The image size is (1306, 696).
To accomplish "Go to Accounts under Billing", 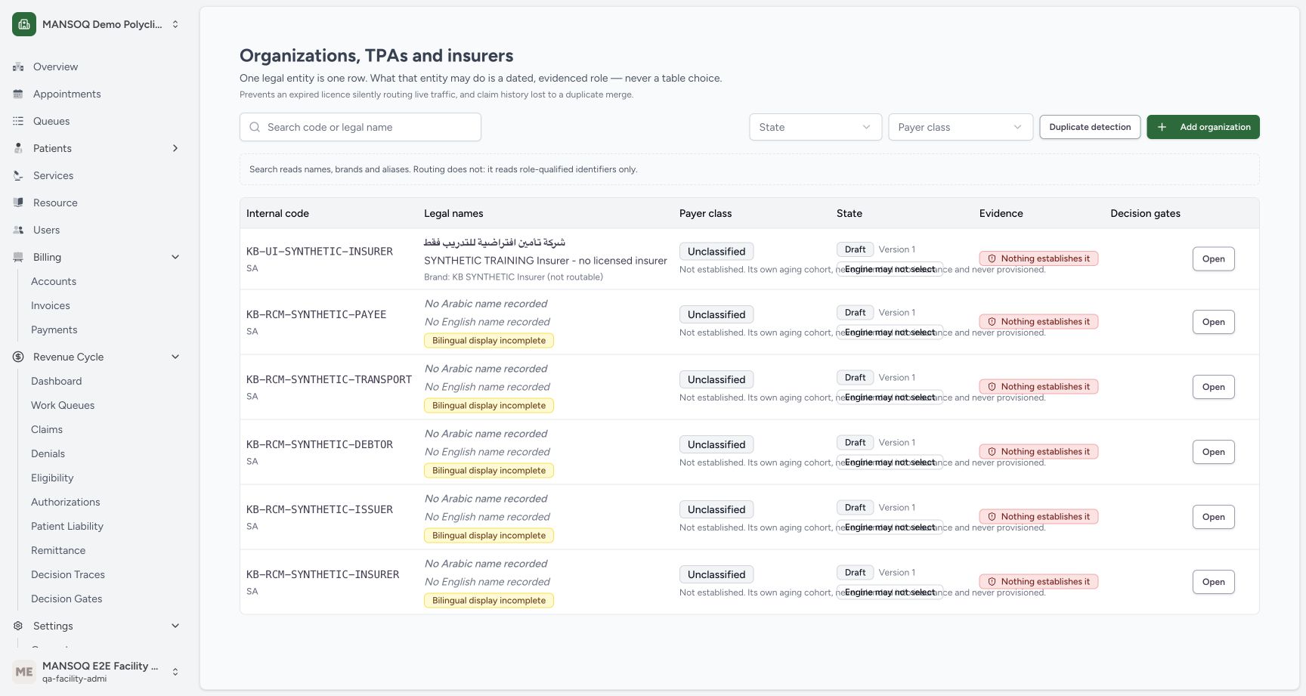I will 54,281.
